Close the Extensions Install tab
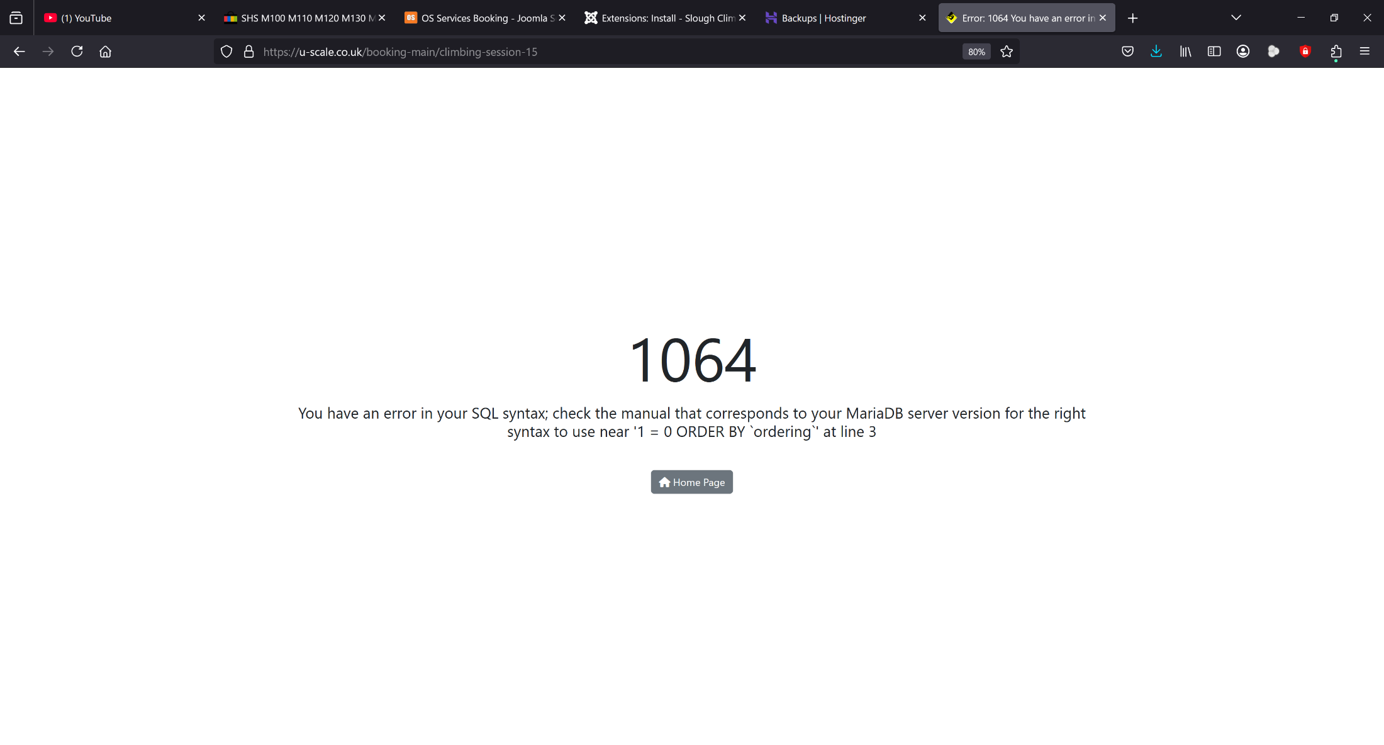 click(742, 18)
